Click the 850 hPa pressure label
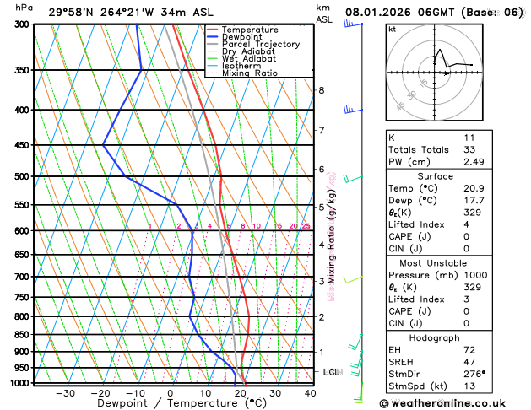531x410 pixels. point(24,335)
